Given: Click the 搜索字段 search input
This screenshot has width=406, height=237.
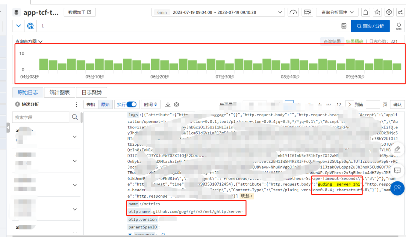Looking at the screenshot, I should [x=41, y=117].
